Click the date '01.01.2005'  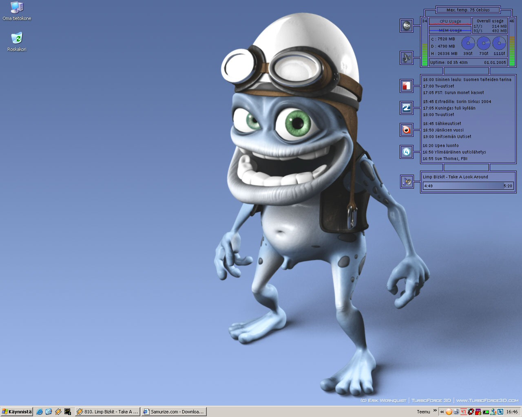click(495, 62)
